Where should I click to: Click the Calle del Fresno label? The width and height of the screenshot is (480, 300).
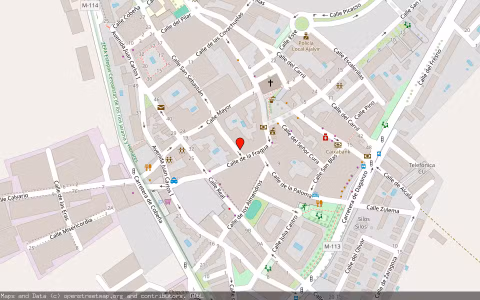430,67
